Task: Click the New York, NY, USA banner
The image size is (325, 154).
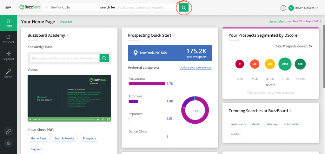Action: tap(170, 53)
